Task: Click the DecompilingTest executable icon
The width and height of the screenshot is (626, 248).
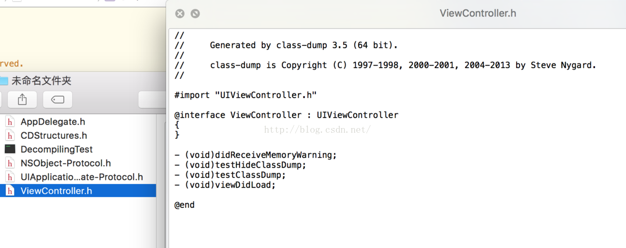Action: (10, 149)
